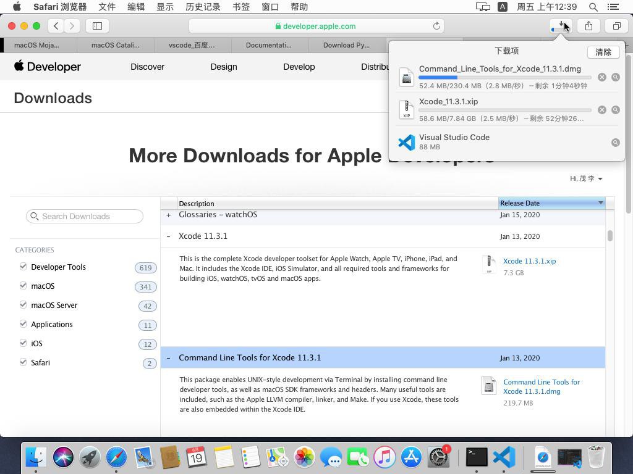Open Spotlight search in the menu bar

pyautogui.click(x=593, y=7)
